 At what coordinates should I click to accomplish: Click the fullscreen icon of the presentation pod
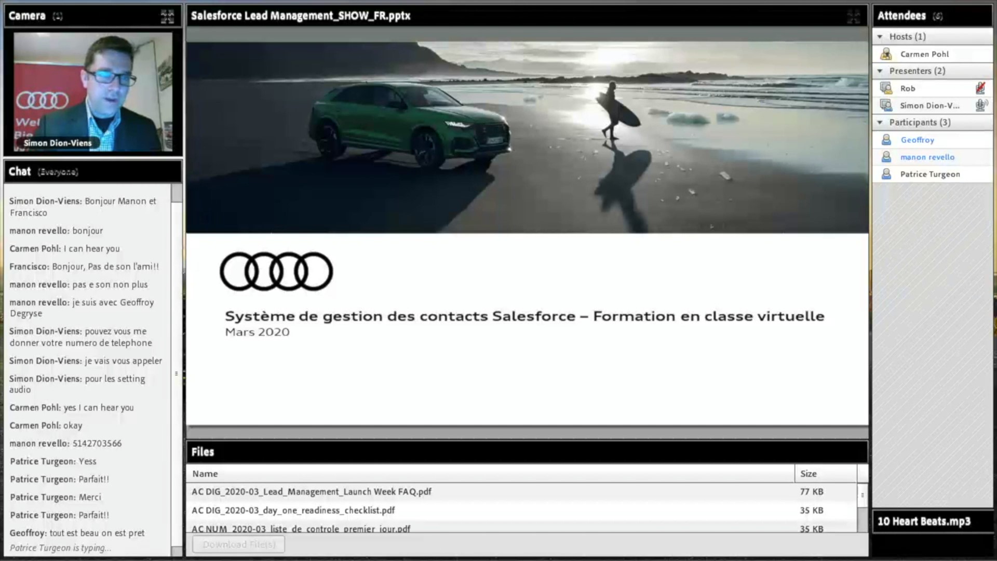(x=853, y=16)
